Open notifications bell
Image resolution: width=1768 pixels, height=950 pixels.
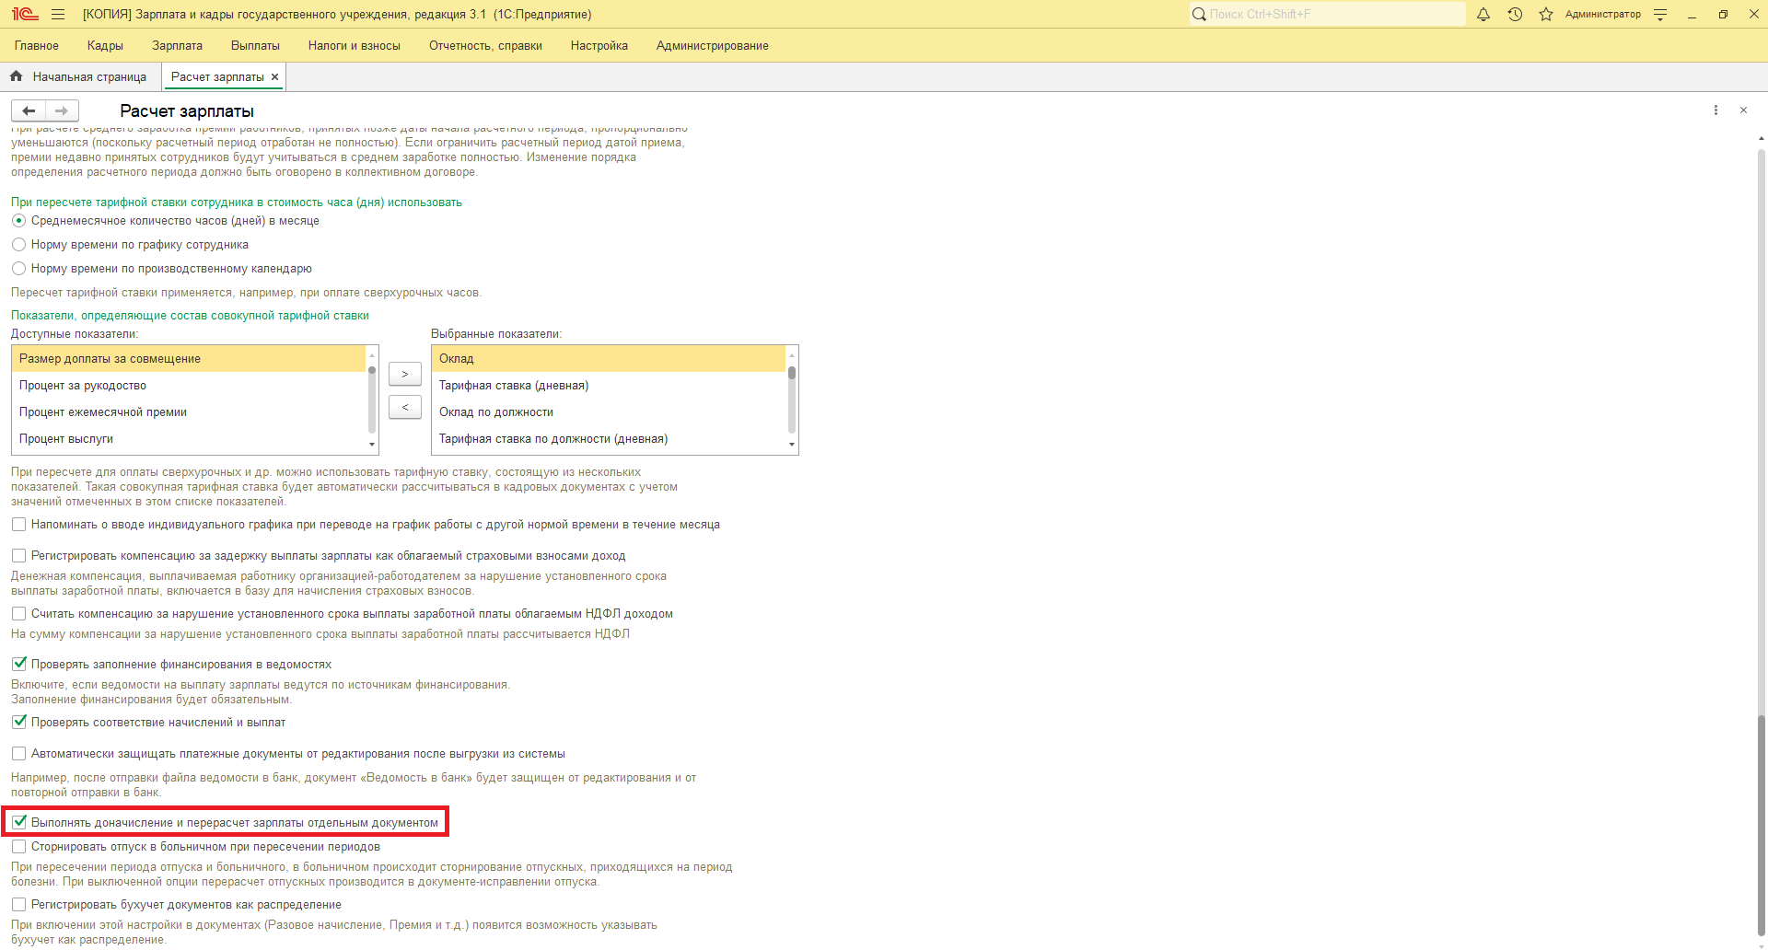1483,14
